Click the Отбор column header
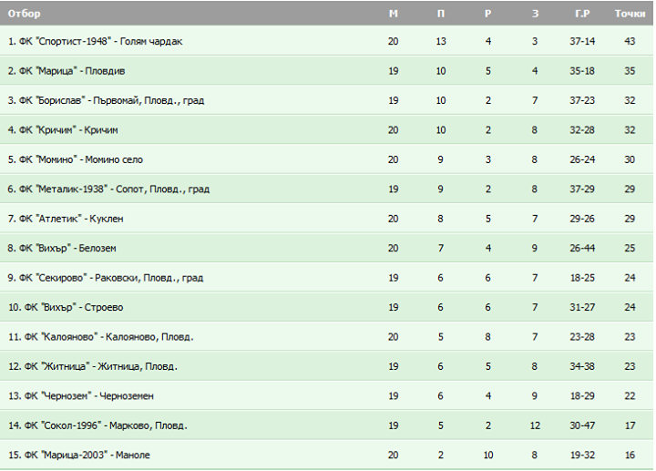Viewport: 656px width, 471px height. (25, 14)
